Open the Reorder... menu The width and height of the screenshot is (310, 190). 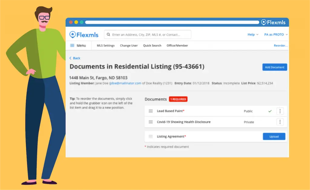click(281, 46)
